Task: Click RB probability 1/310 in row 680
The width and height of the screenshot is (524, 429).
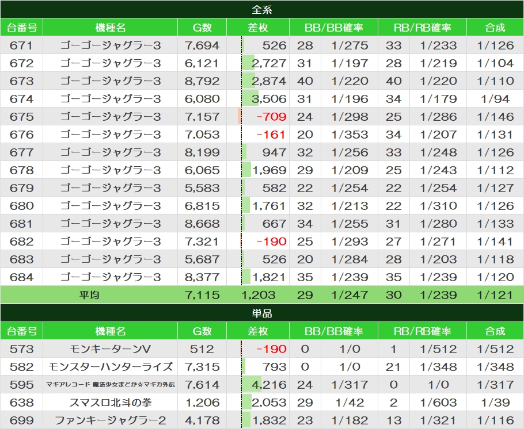Action: point(438,206)
